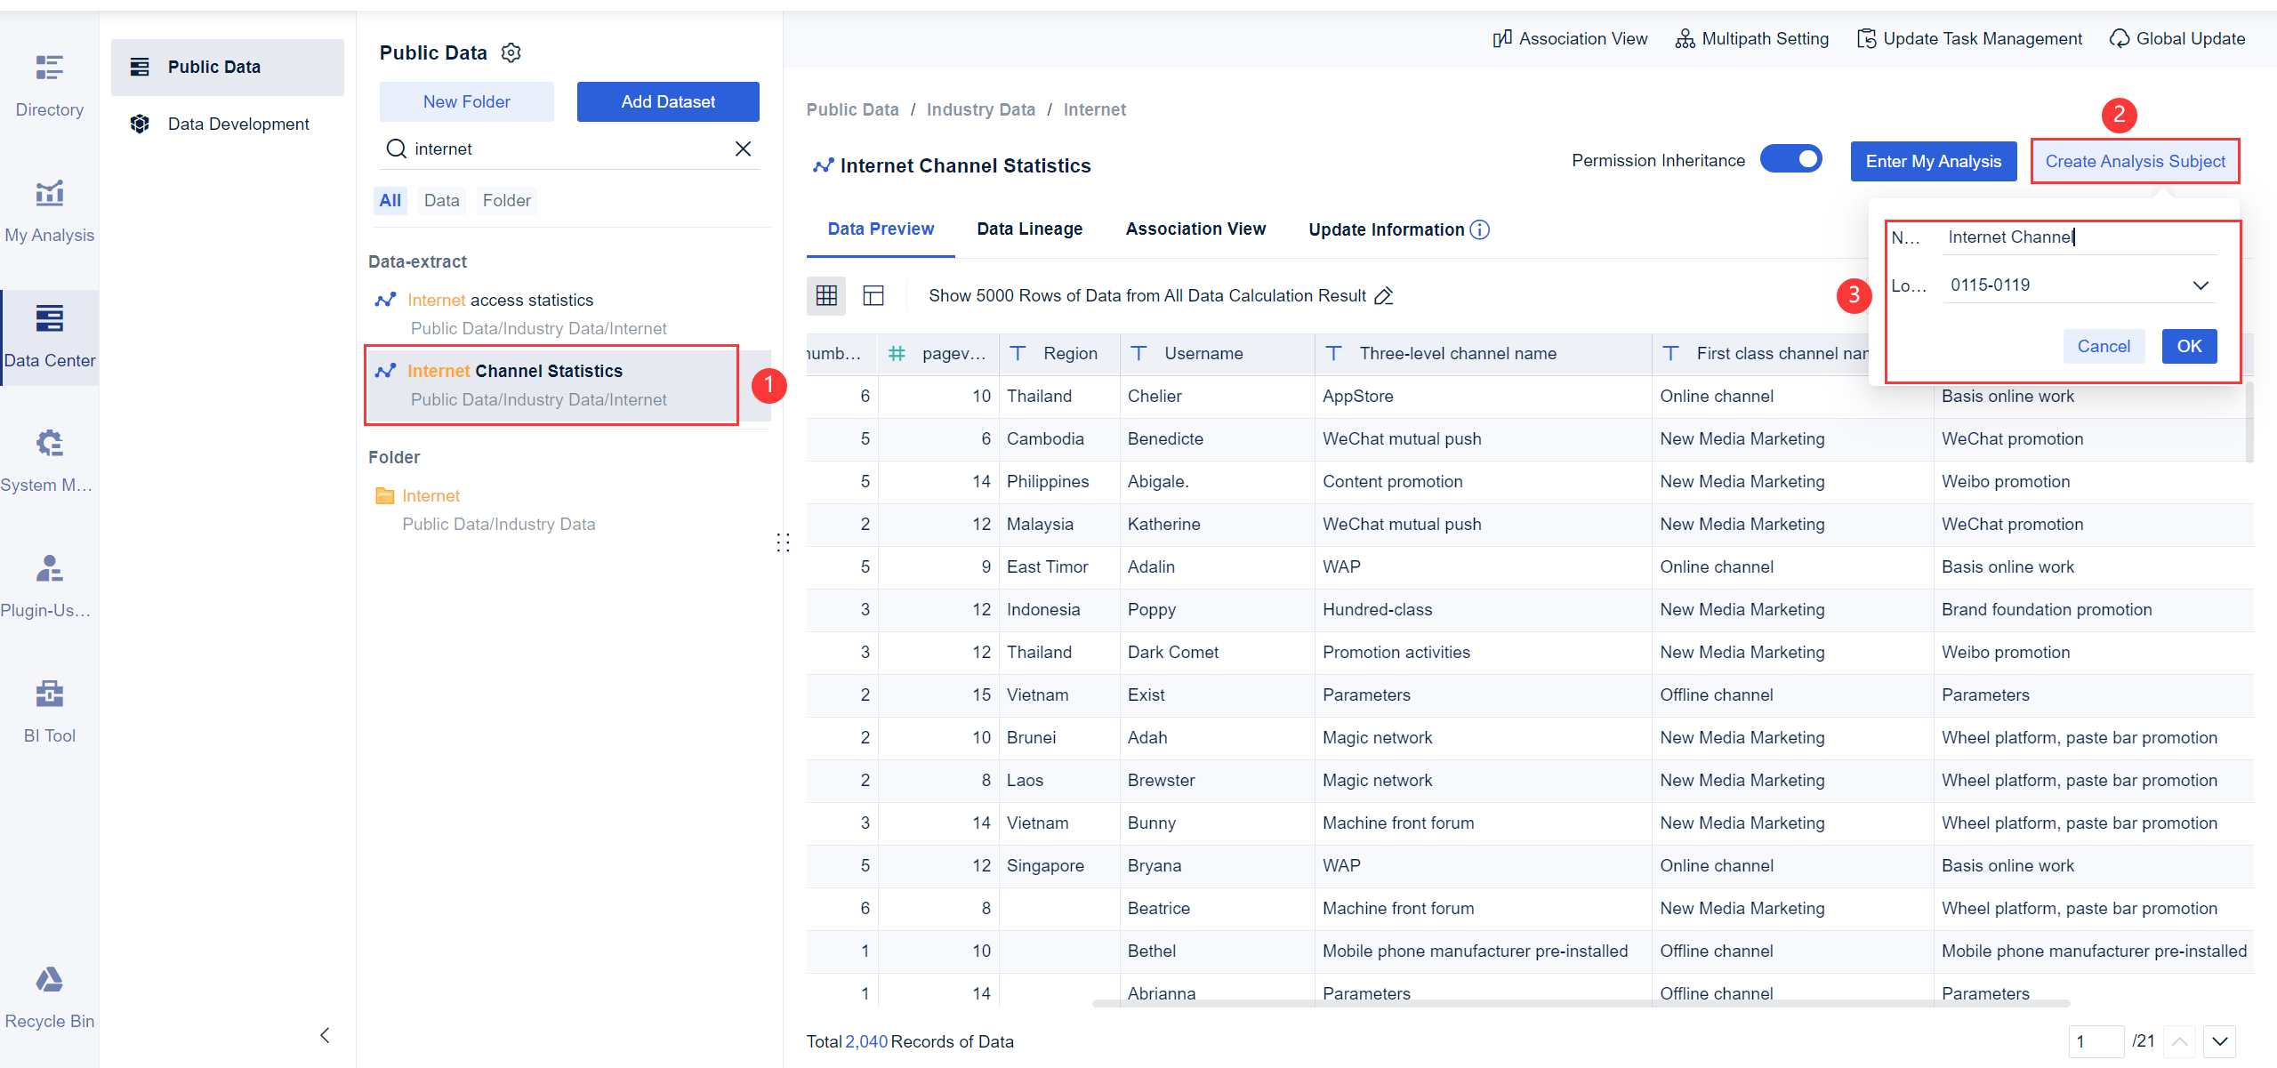Click the Add Dataset button

click(667, 101)
